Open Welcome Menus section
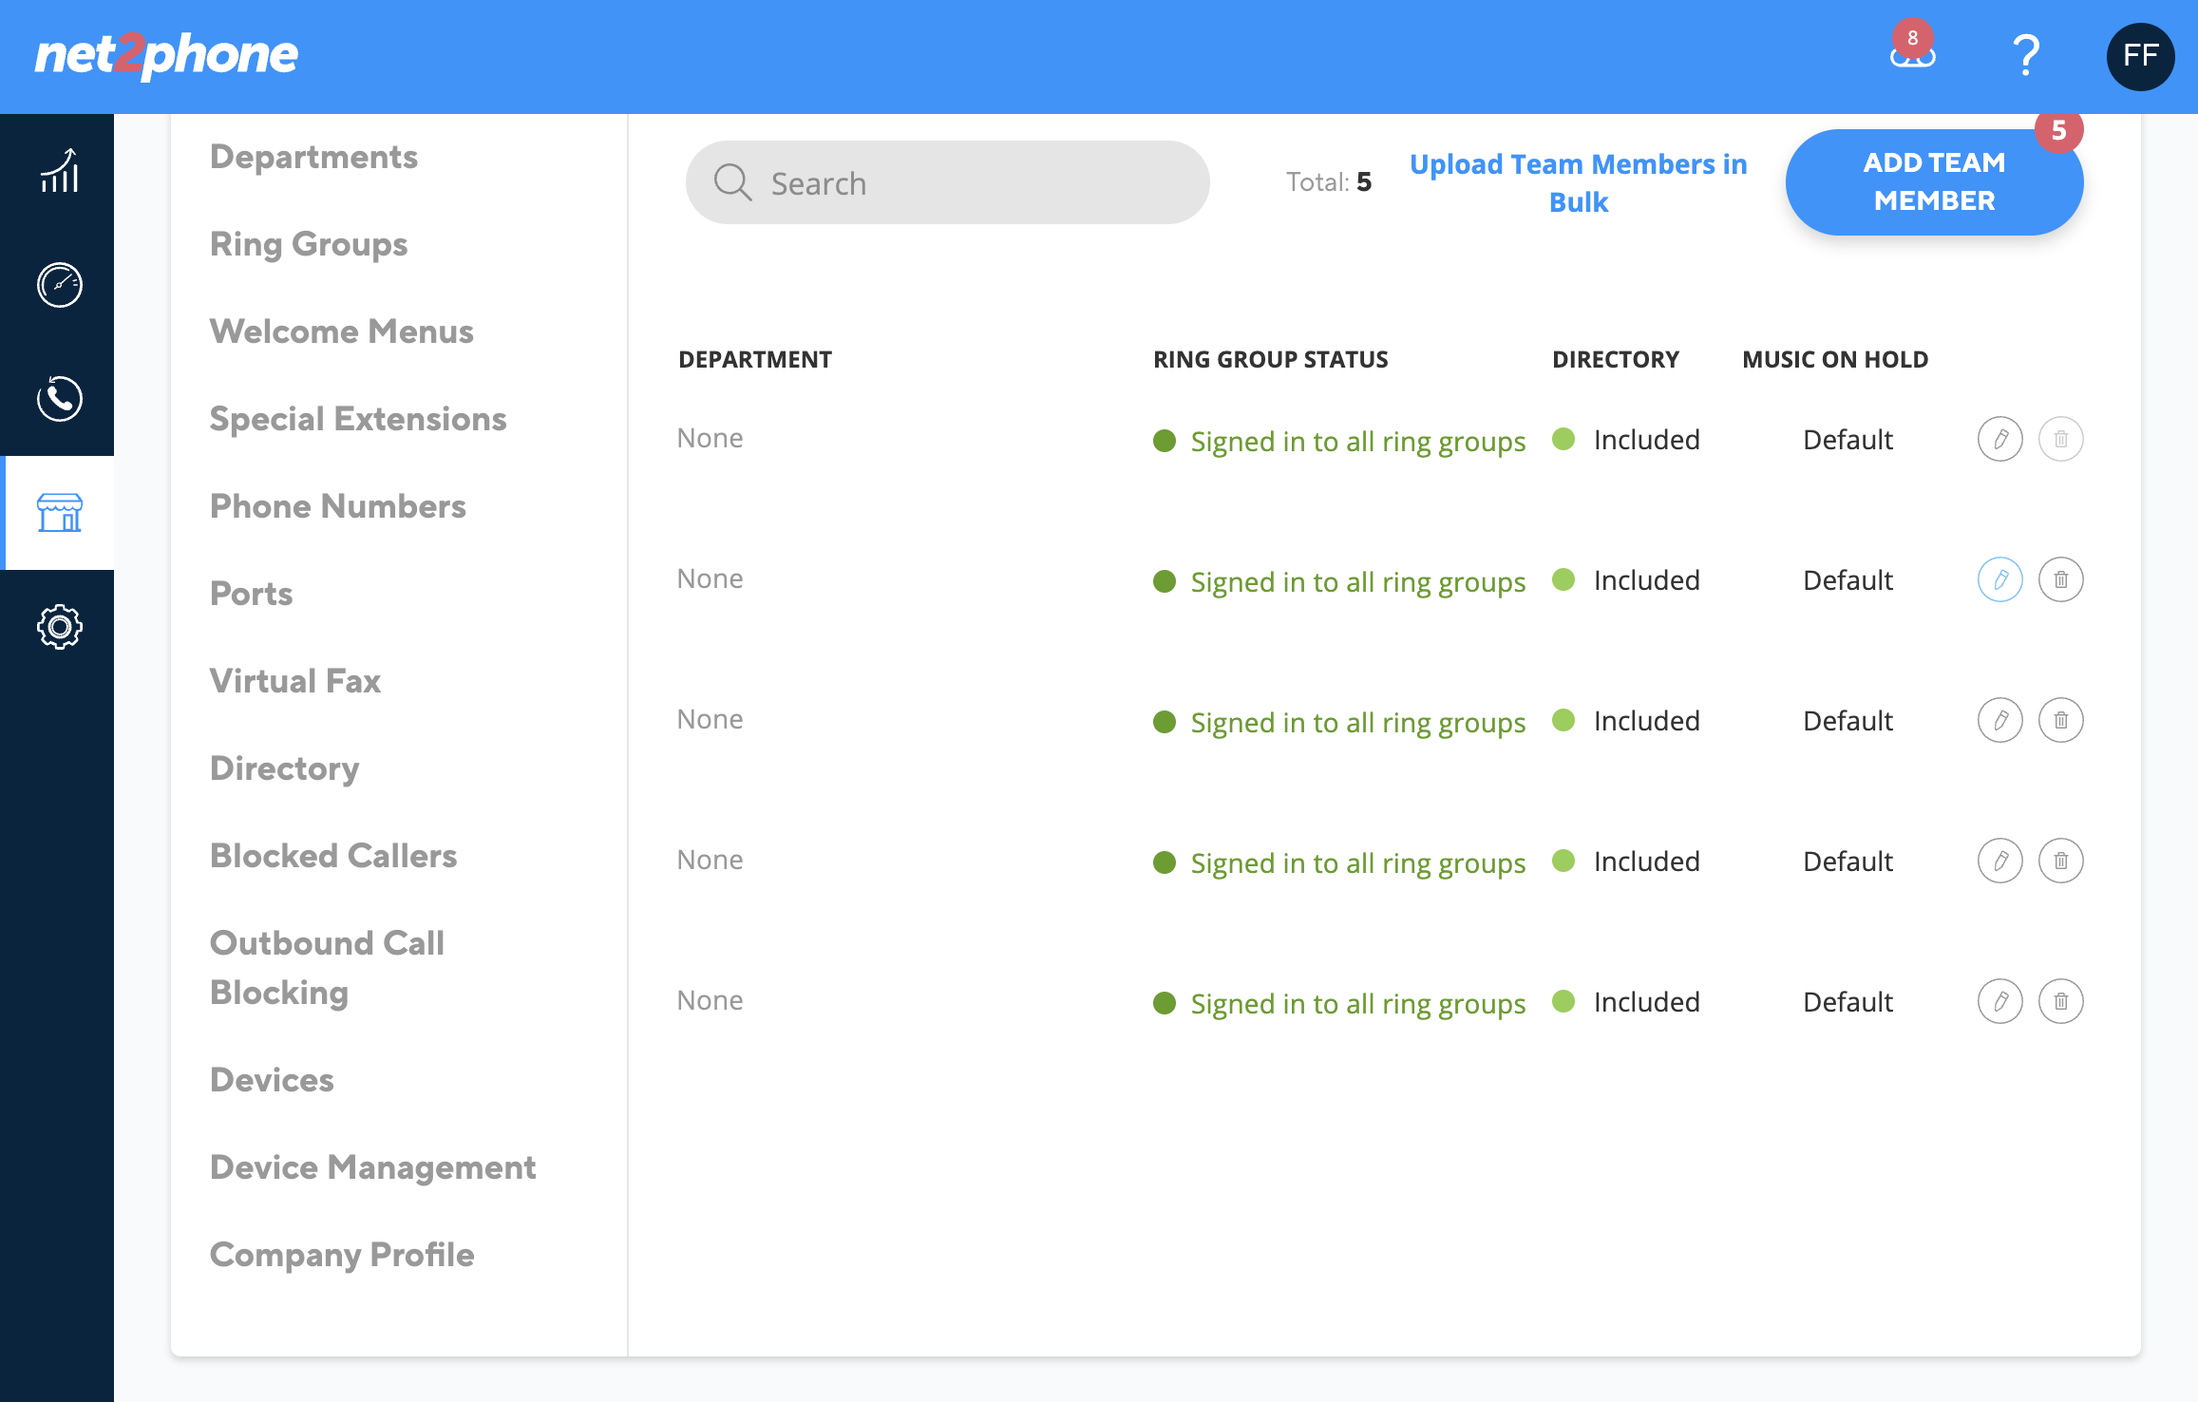 [x=342, y=332]
